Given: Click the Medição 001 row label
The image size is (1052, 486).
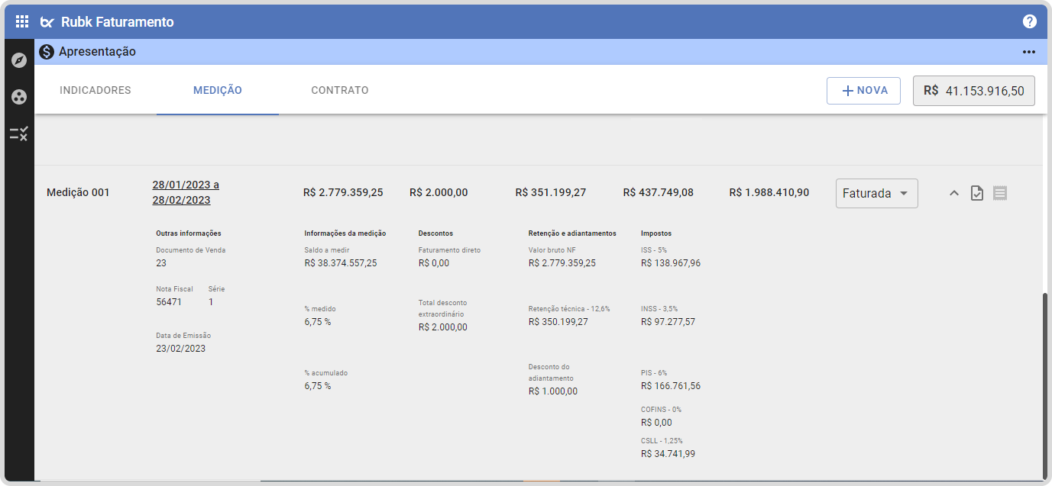Looking at the screenshot, I should tap(78, 192).
